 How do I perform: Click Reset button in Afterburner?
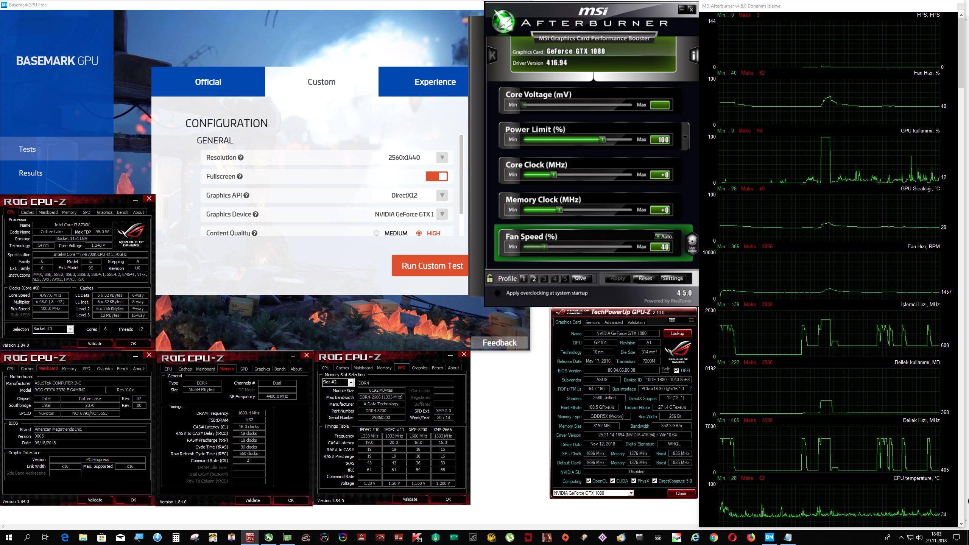645,279
